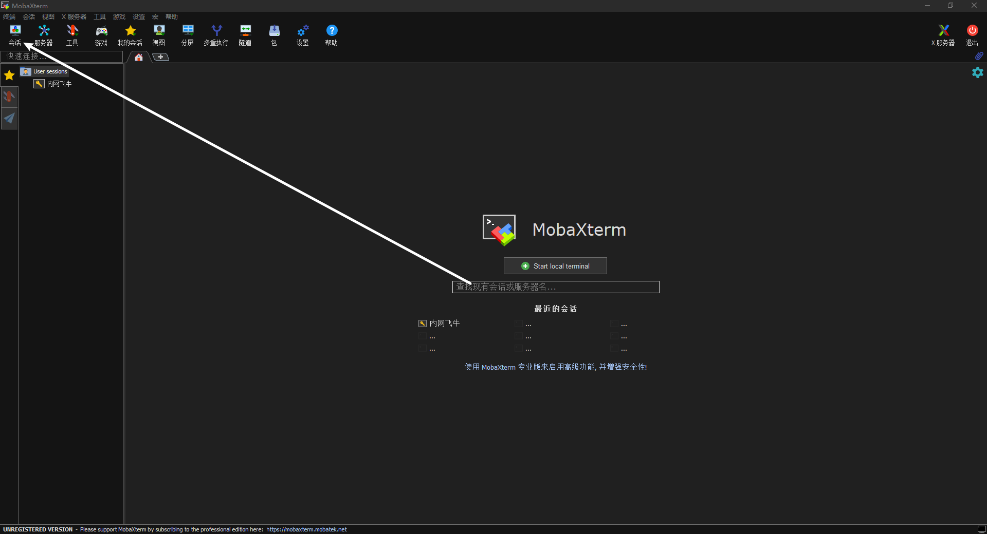Open the mobaxterm.mobatek.net link in status bar
Viewport: 987px width, 534px height.
click(306, 529)
